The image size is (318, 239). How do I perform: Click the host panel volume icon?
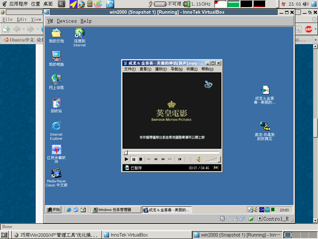[x=306, y=4]
